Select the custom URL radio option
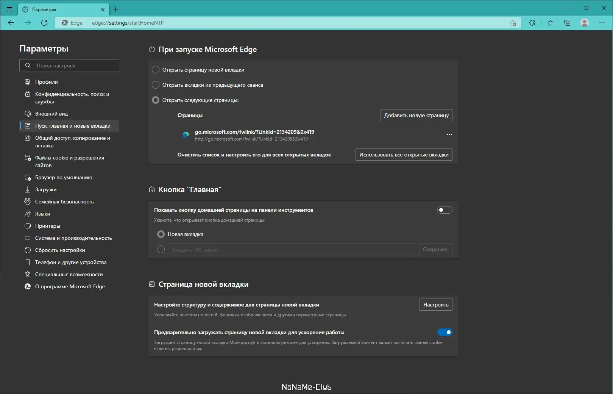The height and width of the screenshot is (394, 613). pyautogui.click(x=161, y=249)
